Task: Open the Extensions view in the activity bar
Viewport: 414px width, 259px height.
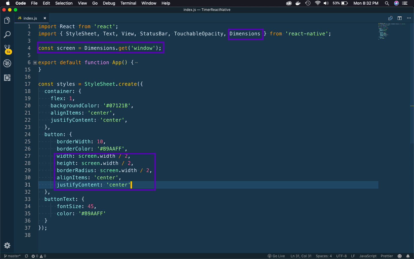Action: 7,78
